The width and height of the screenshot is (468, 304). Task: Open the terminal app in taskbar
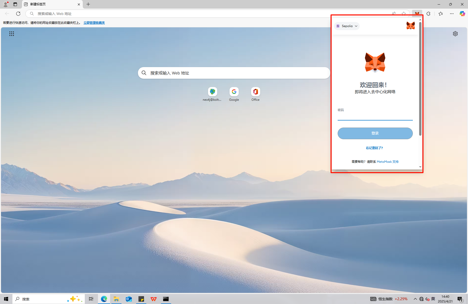(166, 299)
